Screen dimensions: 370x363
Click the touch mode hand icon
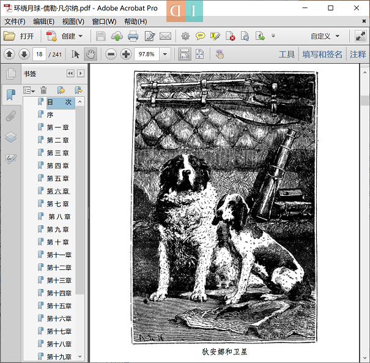tap(220, 54)
